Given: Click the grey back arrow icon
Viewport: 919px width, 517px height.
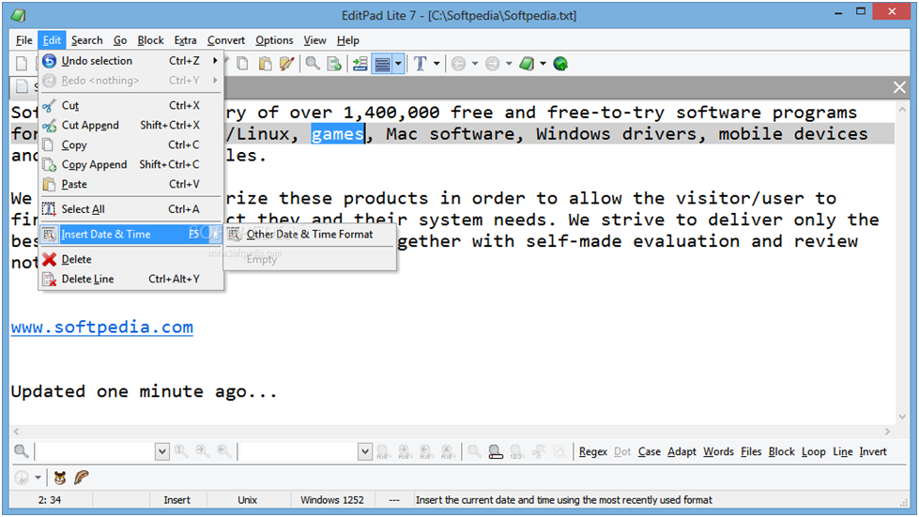Looking at the screenshot, I should pos(459,64).
